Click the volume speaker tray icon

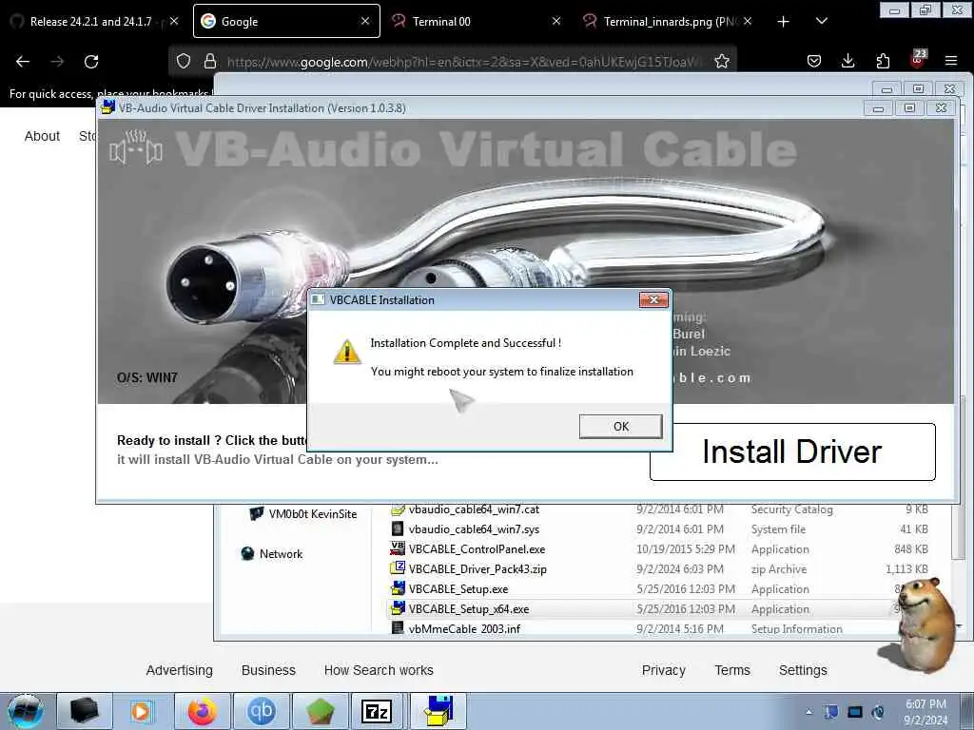(878, 712)
